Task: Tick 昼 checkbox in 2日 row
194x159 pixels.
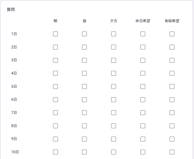Action: 84,47
